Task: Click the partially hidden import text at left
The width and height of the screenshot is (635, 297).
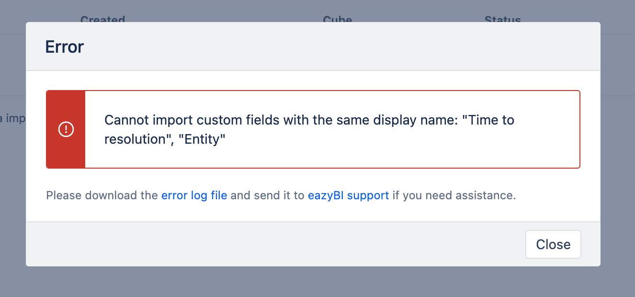Action: pyautogui.click(x=12, y=119)
